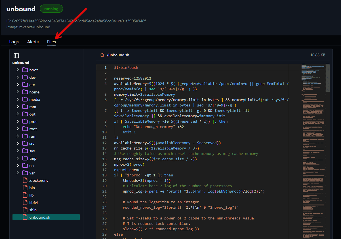Click the tmp folder icon

[25, 158]
